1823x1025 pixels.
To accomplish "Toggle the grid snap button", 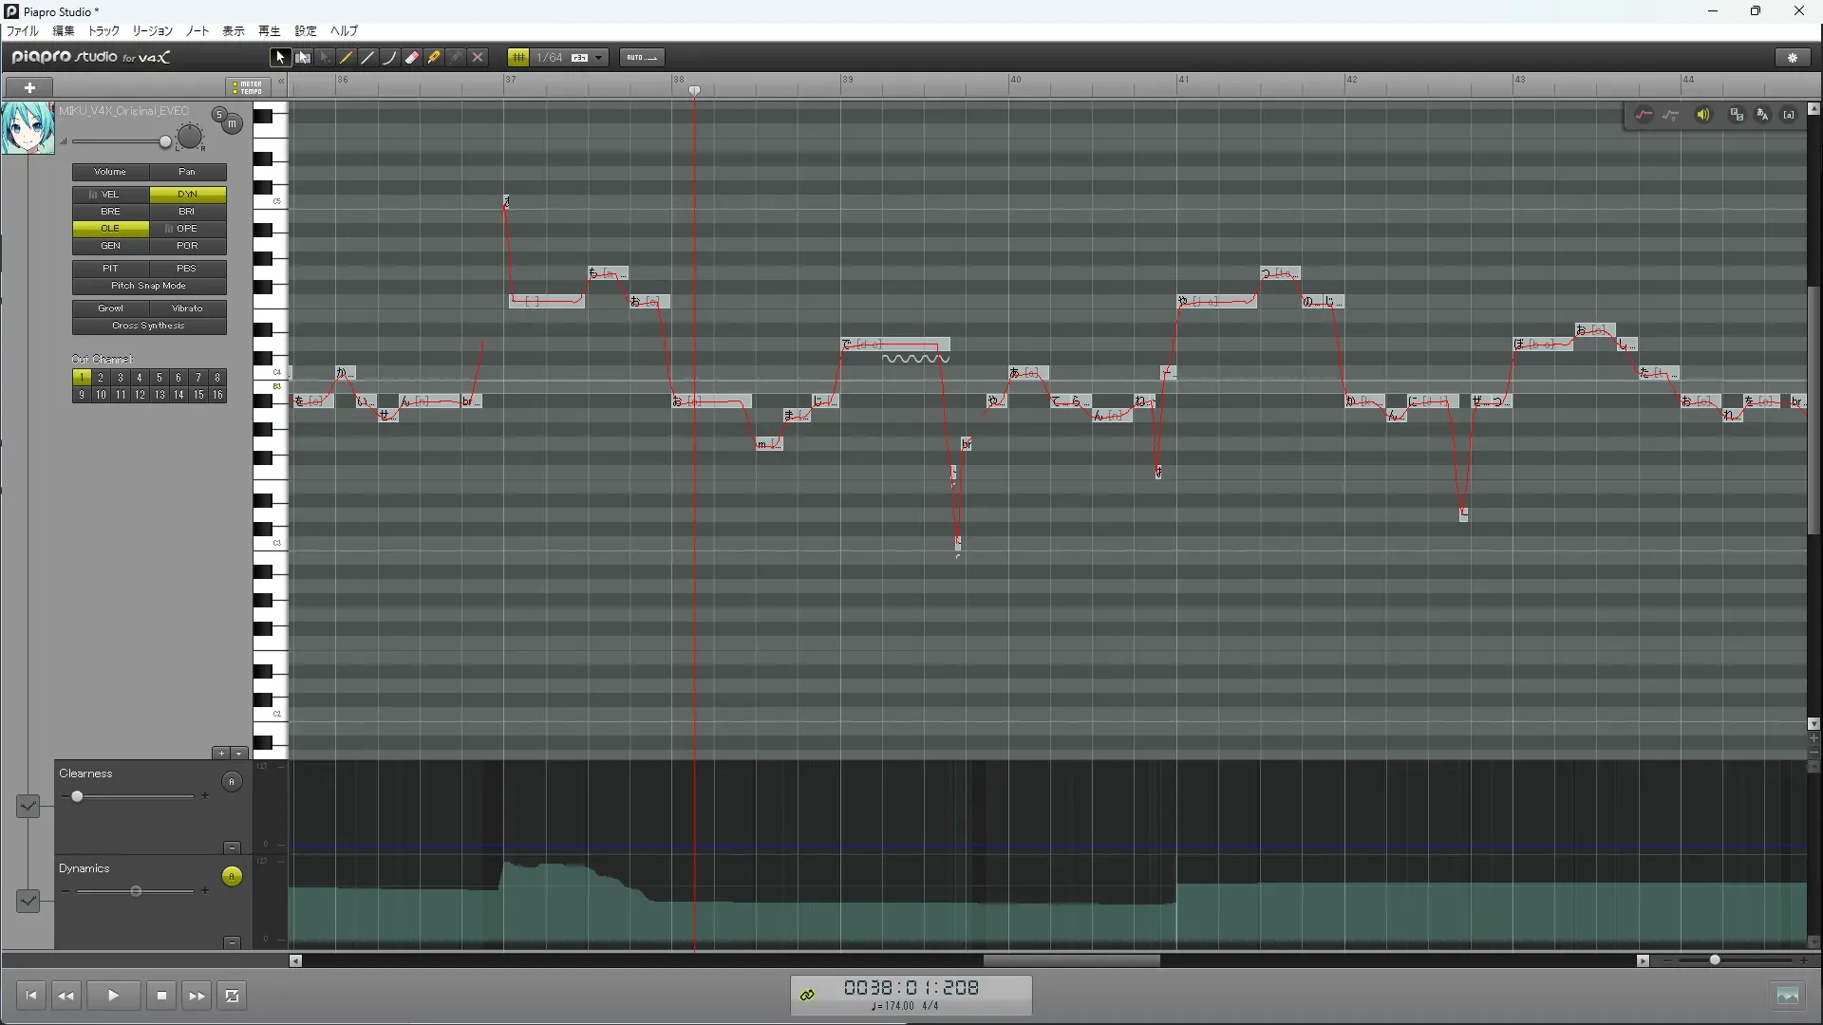I will pos(518,58).
